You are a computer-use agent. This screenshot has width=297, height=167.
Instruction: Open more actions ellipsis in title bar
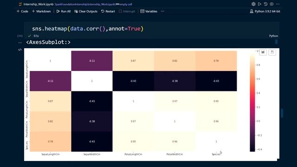[278, 4]
